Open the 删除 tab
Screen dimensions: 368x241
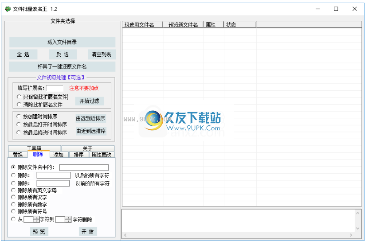pyautogui.click(x=38, y=154)
